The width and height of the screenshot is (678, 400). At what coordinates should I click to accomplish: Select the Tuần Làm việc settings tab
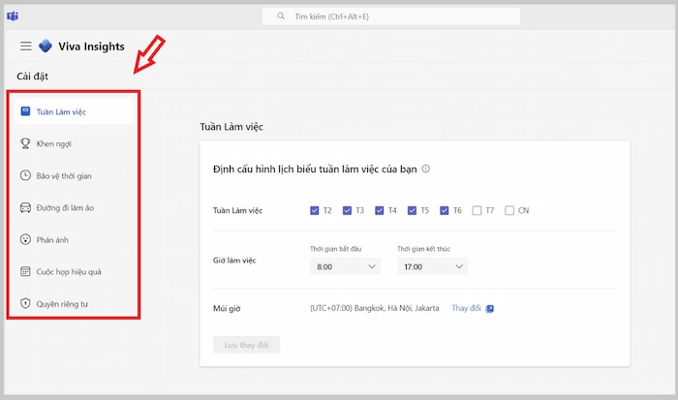[74, 111]
